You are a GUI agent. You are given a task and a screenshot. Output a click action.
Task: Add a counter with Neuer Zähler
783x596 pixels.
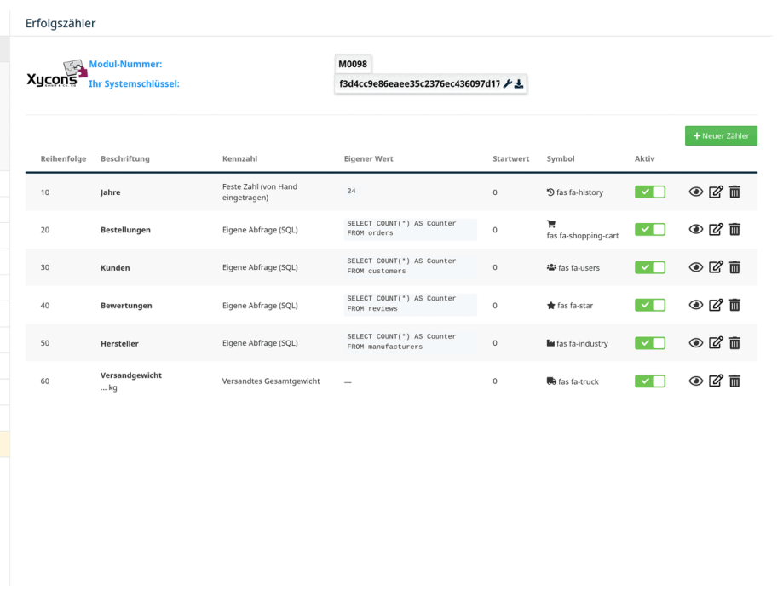[721, 135]
